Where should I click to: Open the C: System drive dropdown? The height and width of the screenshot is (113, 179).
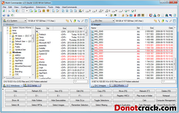pos(15,21)
